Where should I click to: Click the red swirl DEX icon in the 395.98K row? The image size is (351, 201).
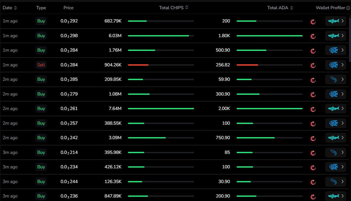pos(313,152)
